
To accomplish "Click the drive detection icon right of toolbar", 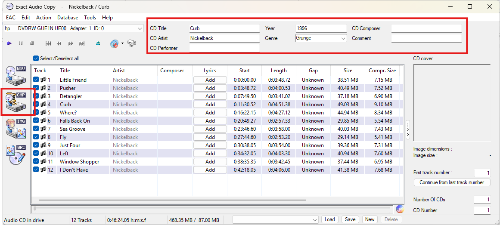I will 132,43.
